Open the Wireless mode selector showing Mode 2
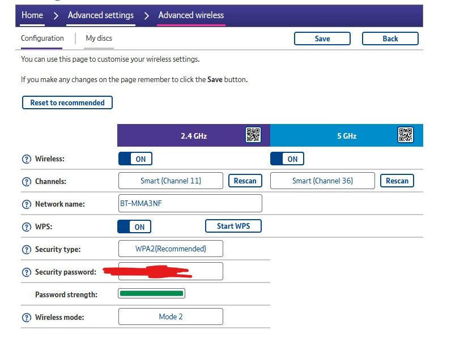 coord(170,316)
